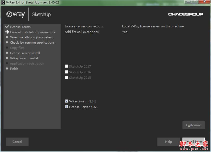Tick the SketchUp 2017 checkbox

[x=66, y=66]
